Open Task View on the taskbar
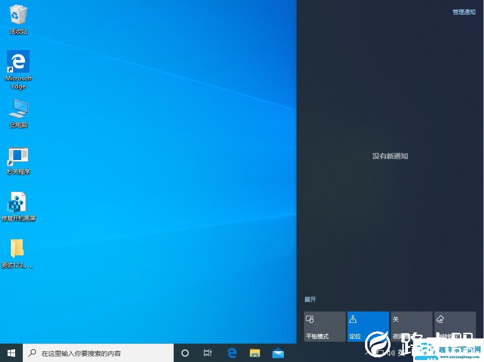Viewport: 484px width, 362px height. (208, 353)
